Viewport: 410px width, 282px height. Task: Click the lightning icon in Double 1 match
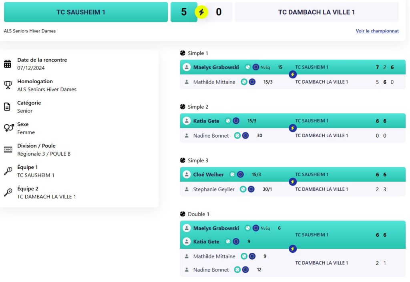[x=293, y=249]
